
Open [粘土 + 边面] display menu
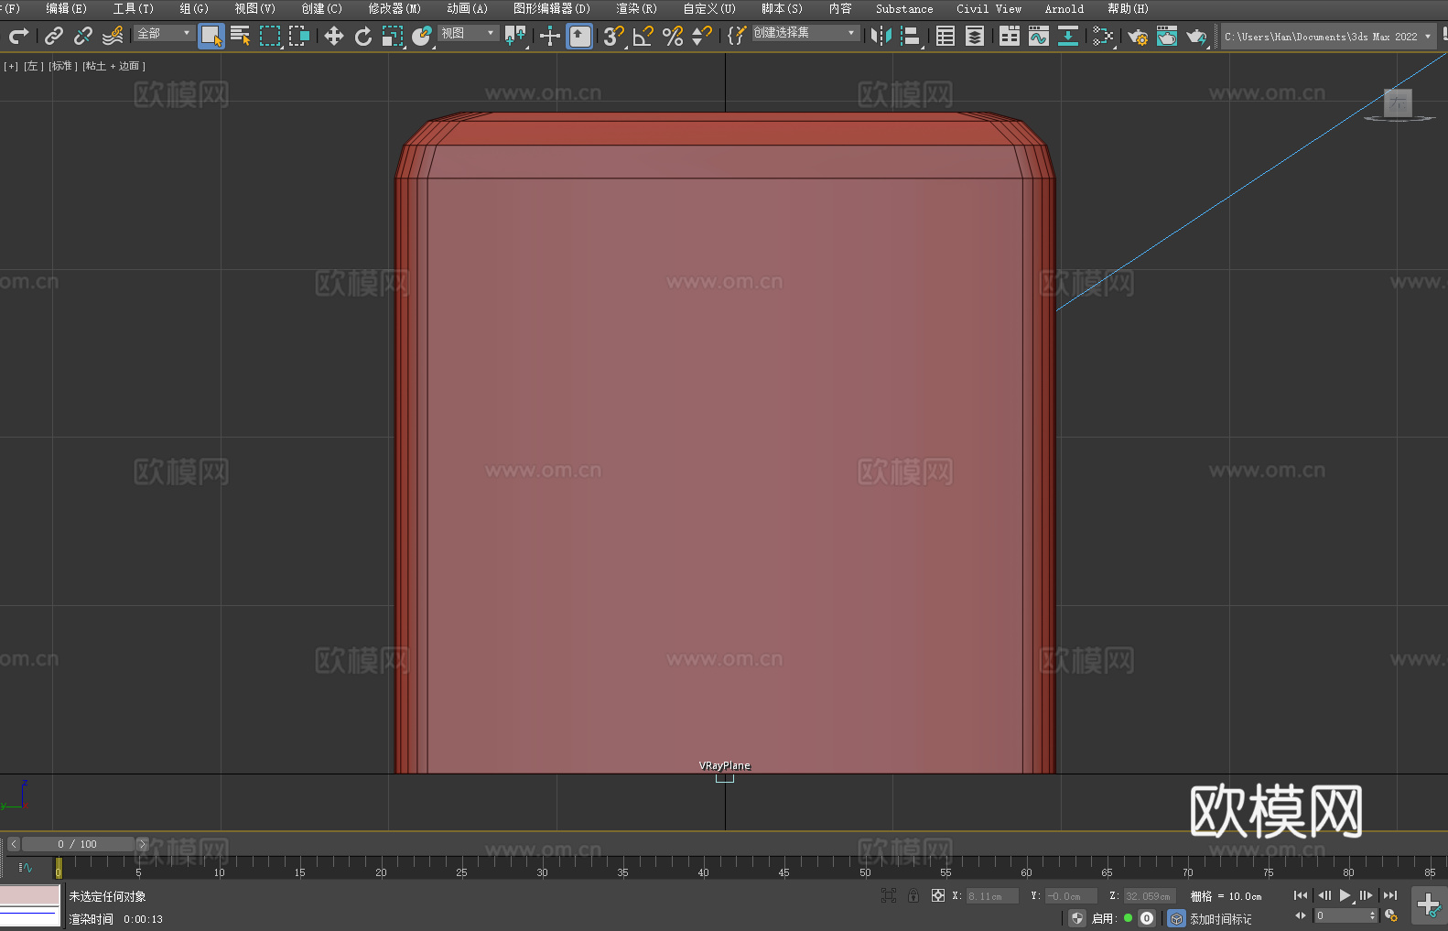(114, 66)
